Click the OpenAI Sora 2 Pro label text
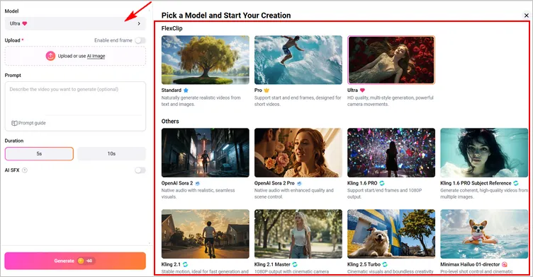 (274, 183)
